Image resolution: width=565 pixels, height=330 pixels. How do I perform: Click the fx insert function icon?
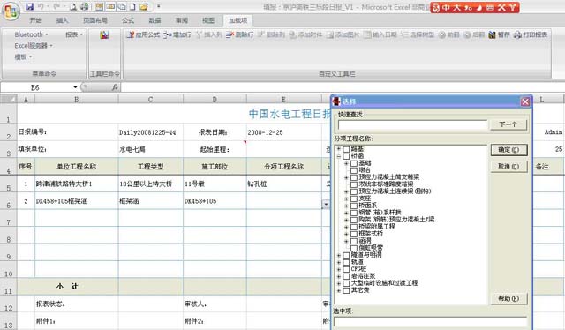[x=115, y=87]
